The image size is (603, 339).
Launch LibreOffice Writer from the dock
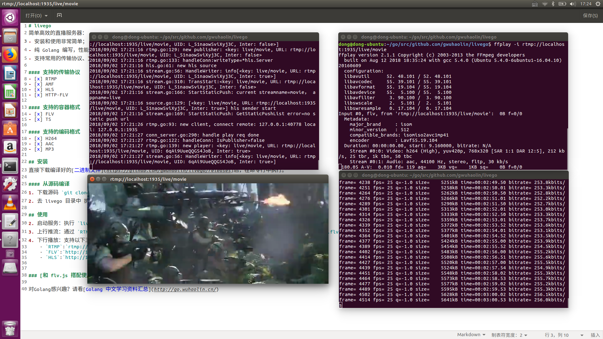10,73
